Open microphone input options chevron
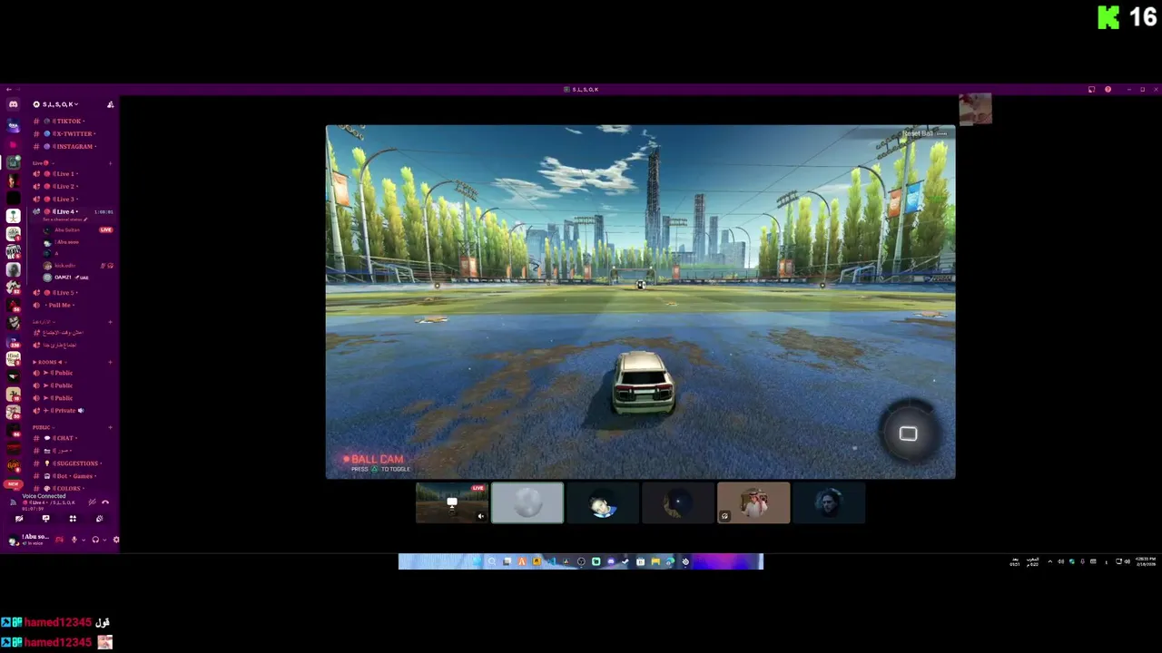1162x653 pixels. (84, 540)
